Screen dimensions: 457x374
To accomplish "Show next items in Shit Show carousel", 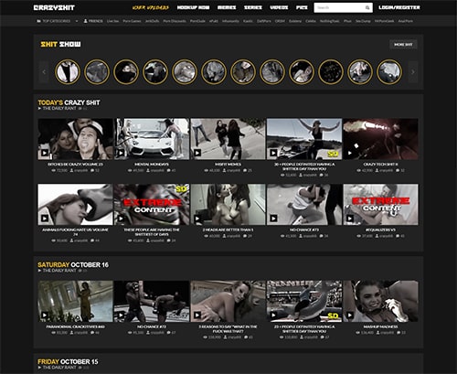I will 413,72.
